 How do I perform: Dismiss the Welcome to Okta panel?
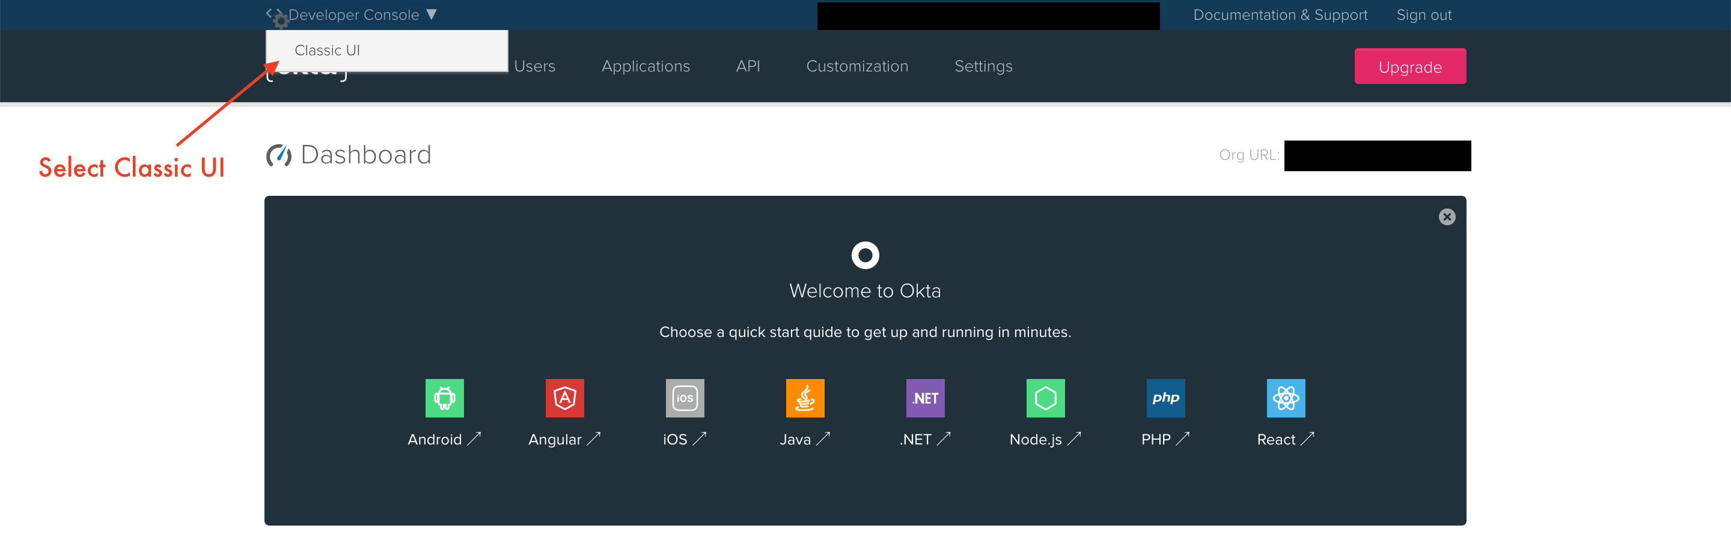[x=1447, y=217]
